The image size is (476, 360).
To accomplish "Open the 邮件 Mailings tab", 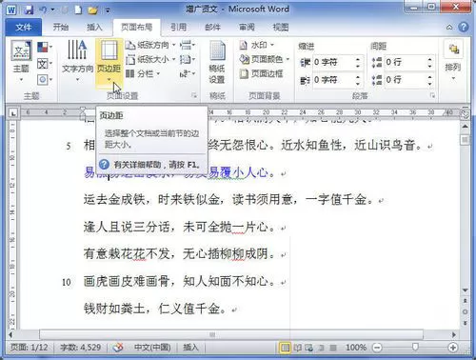I will click(212, 28).
